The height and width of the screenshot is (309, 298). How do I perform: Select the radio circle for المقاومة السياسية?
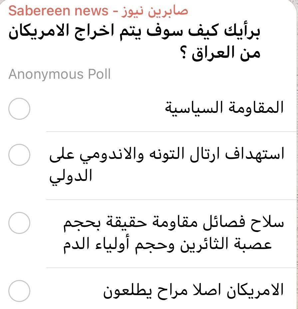tap(19, 109)
